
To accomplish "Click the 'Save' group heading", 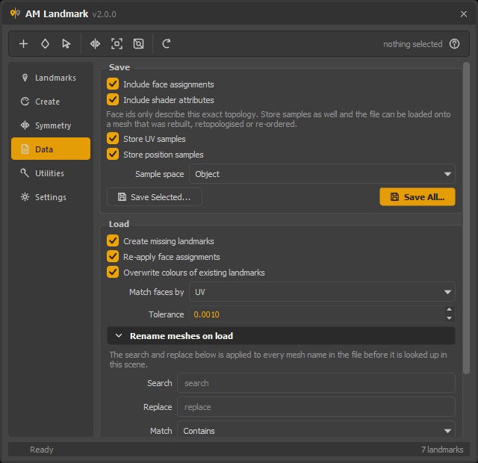I will pos(119,67).
